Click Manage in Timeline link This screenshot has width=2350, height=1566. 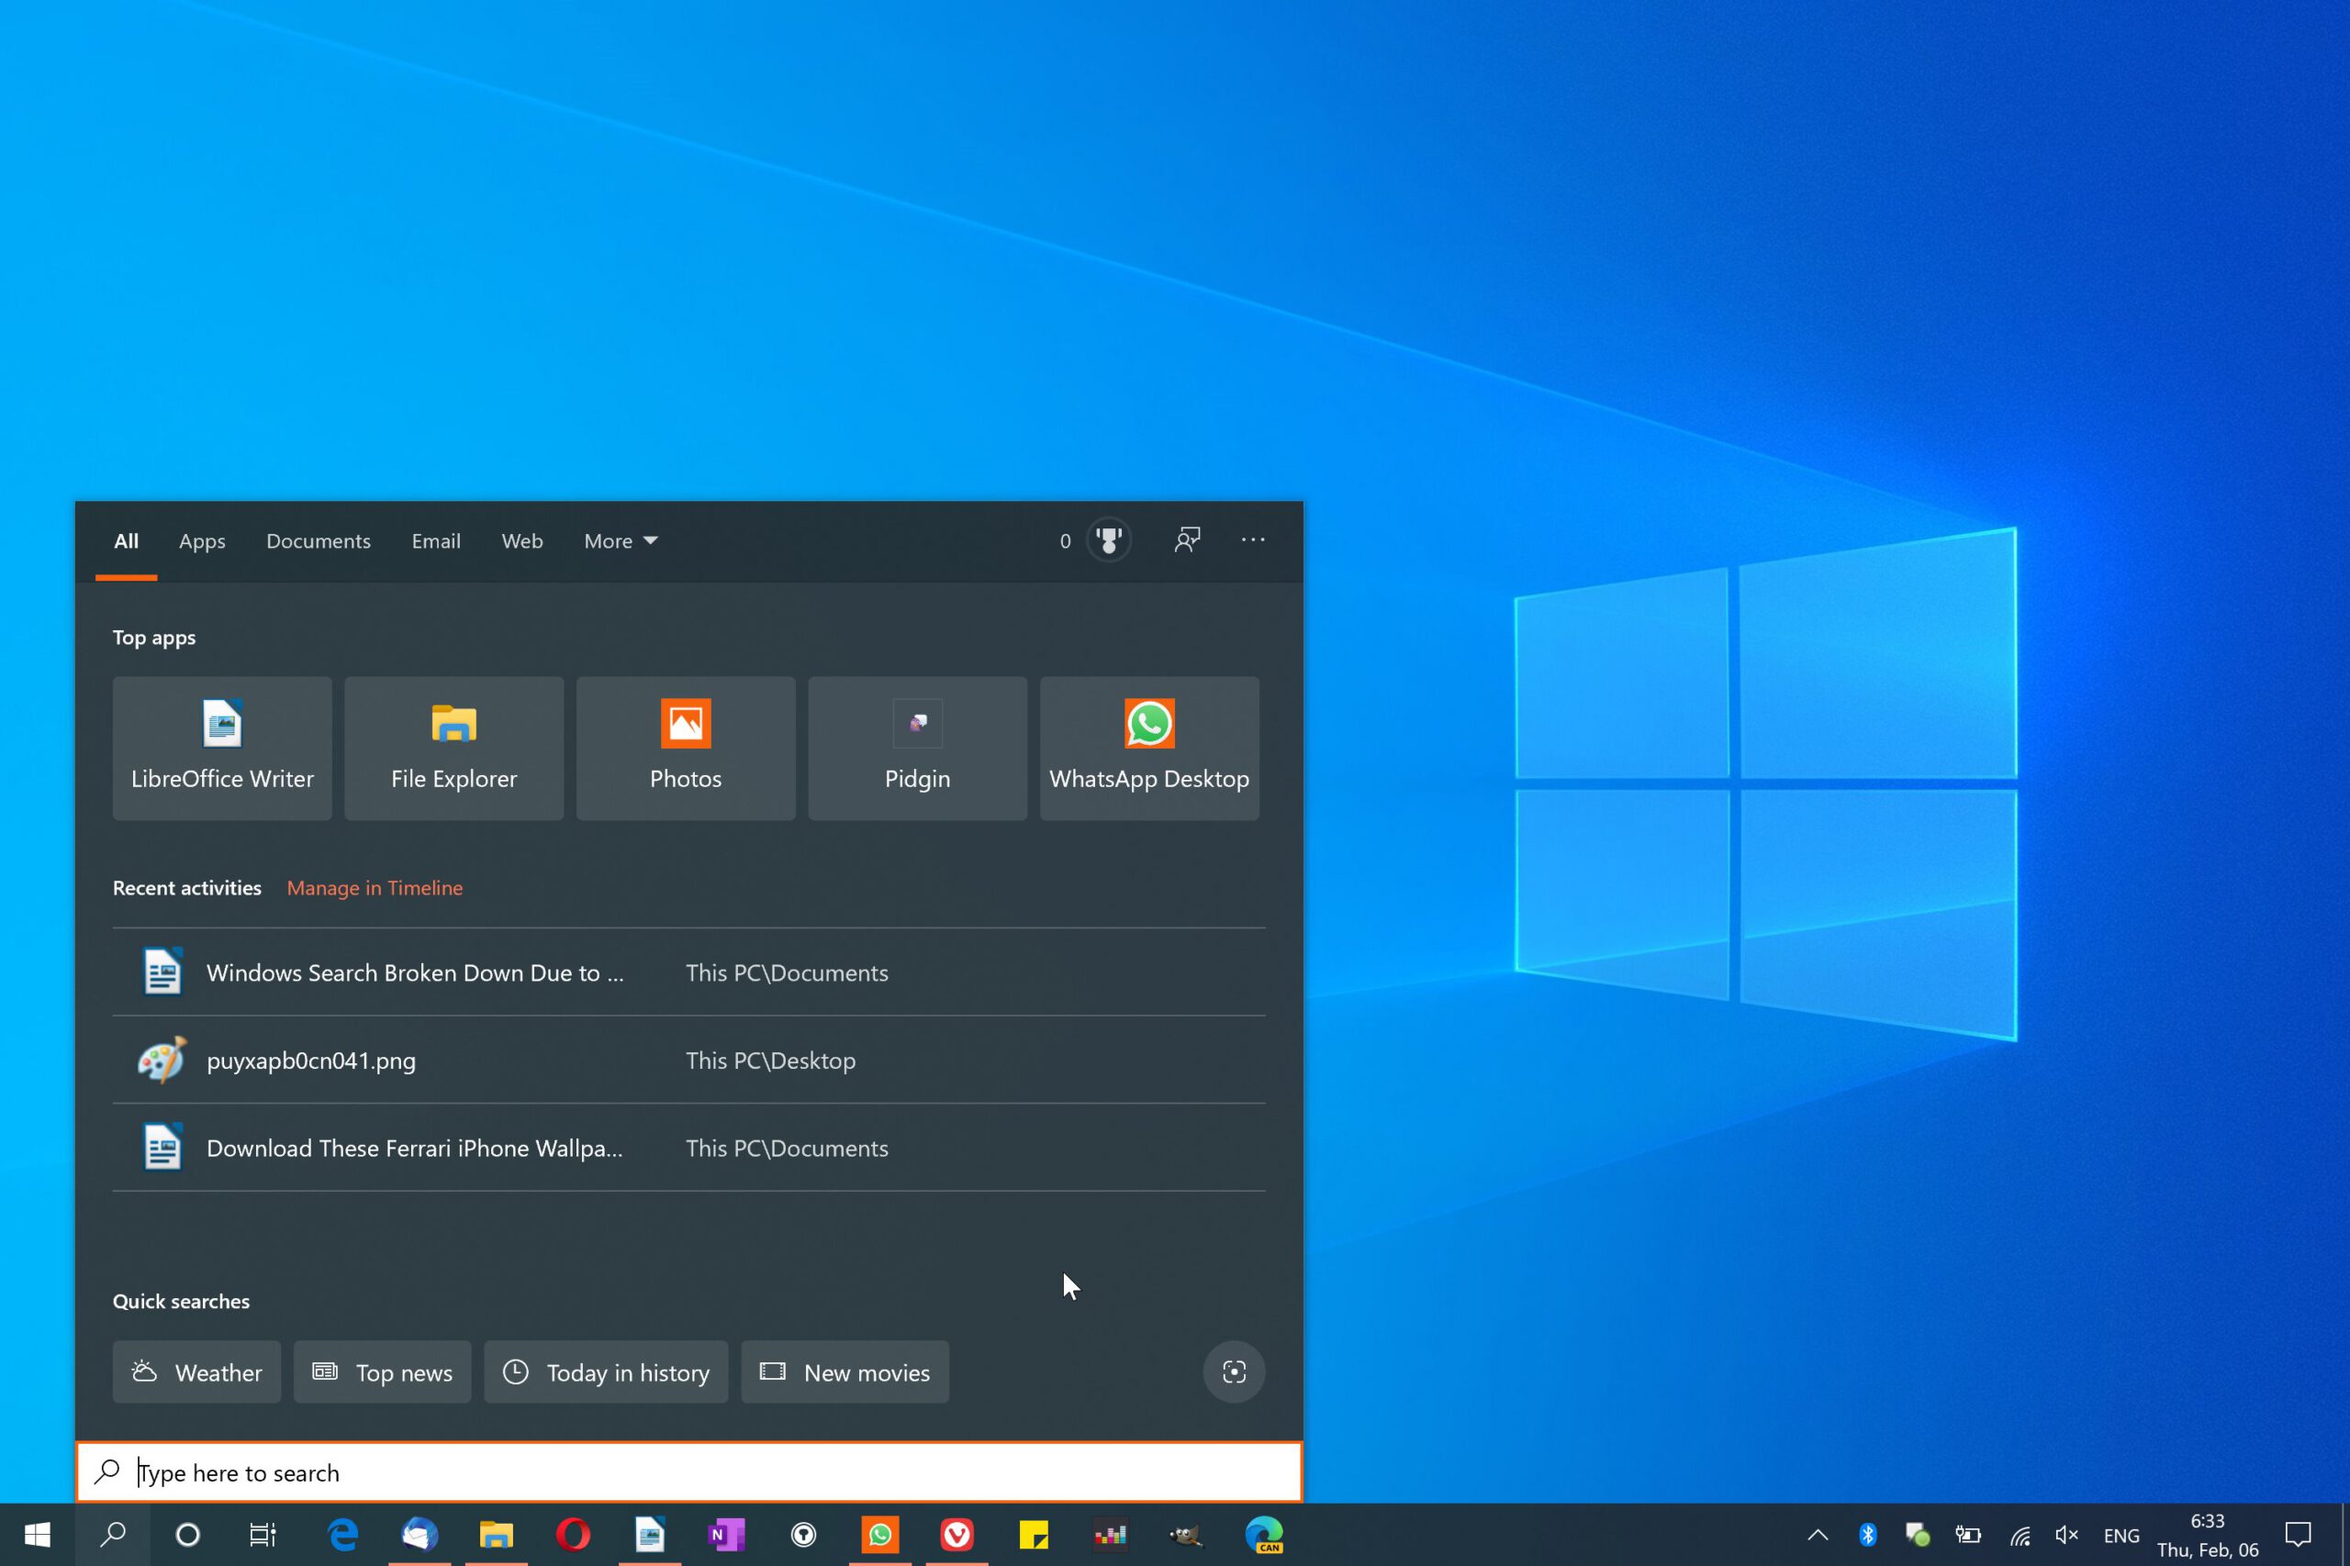click(375, 888)
